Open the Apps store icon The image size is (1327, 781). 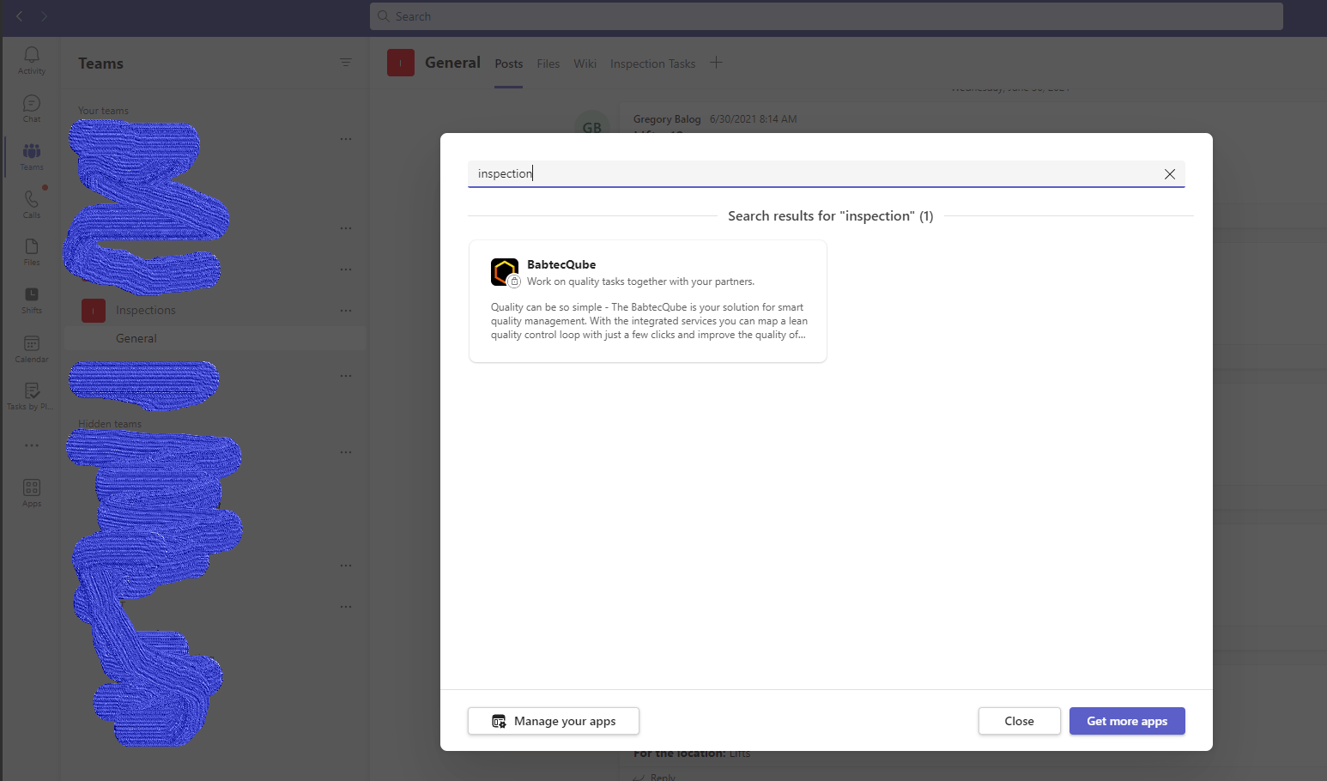click(32, 493)
